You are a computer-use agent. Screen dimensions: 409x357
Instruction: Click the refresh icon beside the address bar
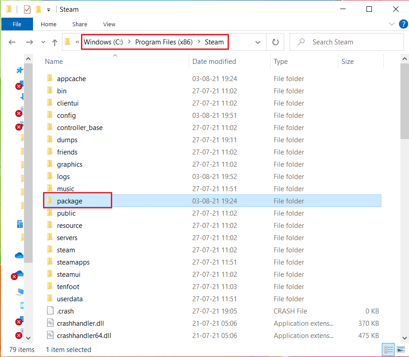tap(276, 42)
